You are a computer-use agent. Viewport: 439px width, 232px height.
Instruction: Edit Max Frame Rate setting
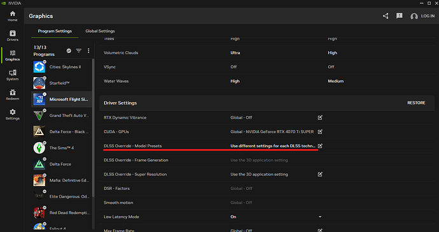click(x=320, y=230)
